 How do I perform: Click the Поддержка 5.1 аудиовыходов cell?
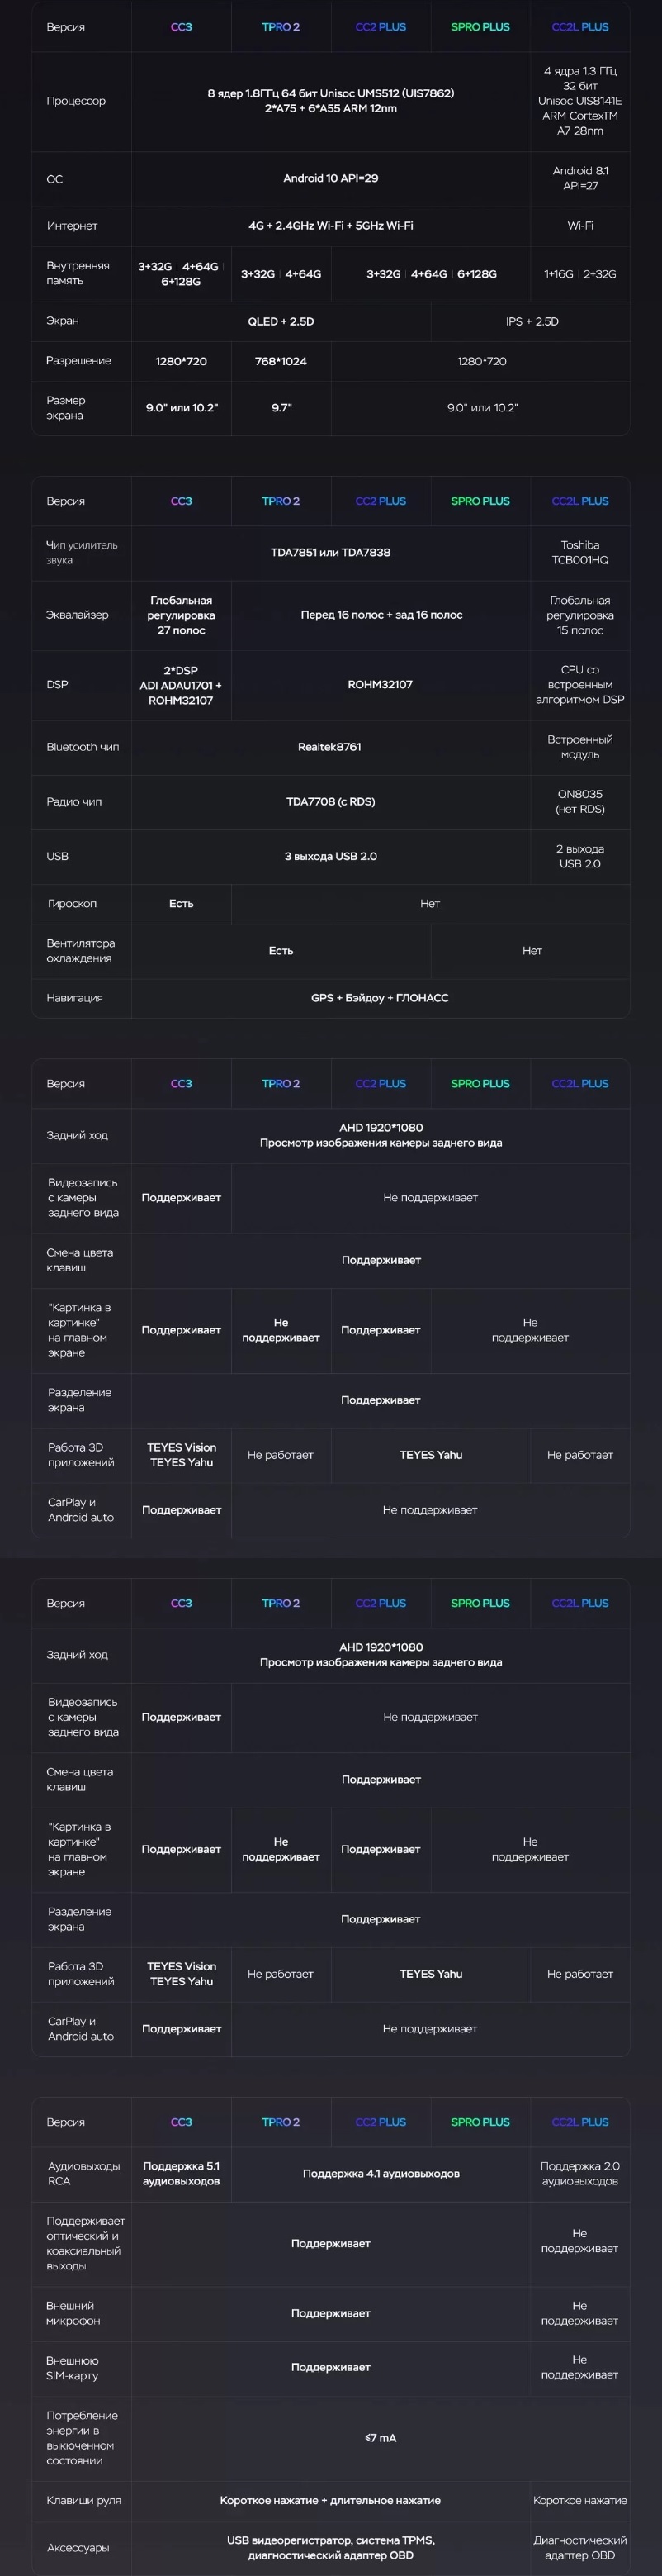181,2173
